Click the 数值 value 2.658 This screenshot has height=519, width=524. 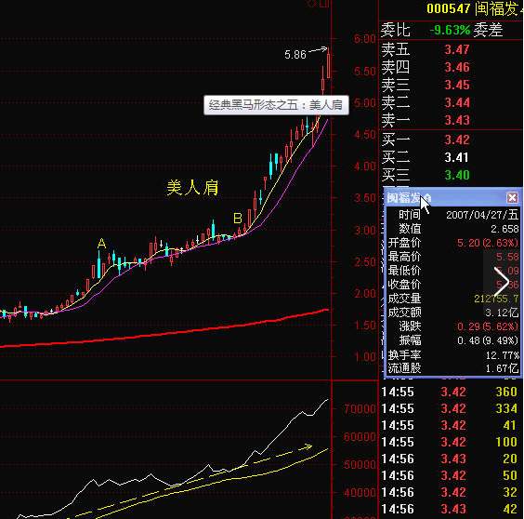(504, 229)
